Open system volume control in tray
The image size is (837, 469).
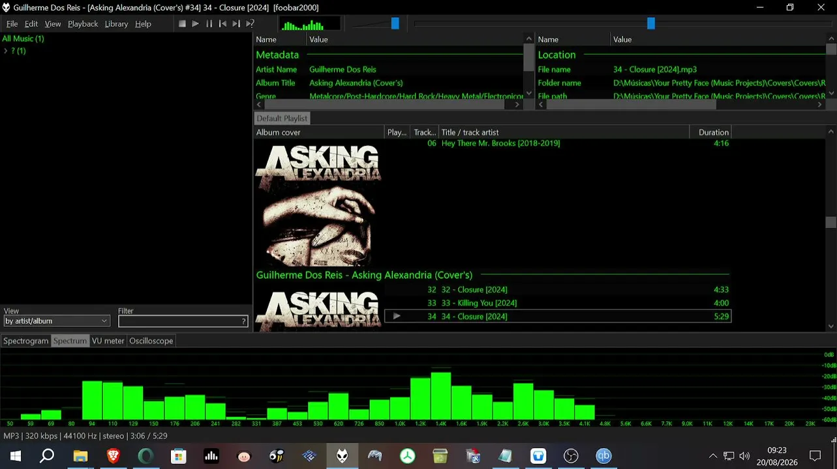744,456
